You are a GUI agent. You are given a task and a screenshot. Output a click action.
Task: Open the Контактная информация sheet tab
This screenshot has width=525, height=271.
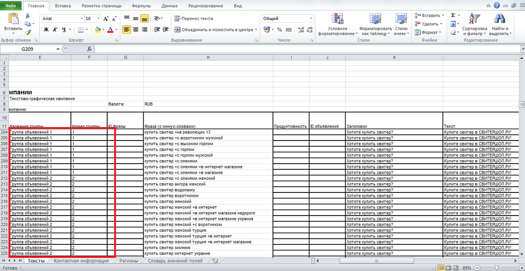(81, 261)
